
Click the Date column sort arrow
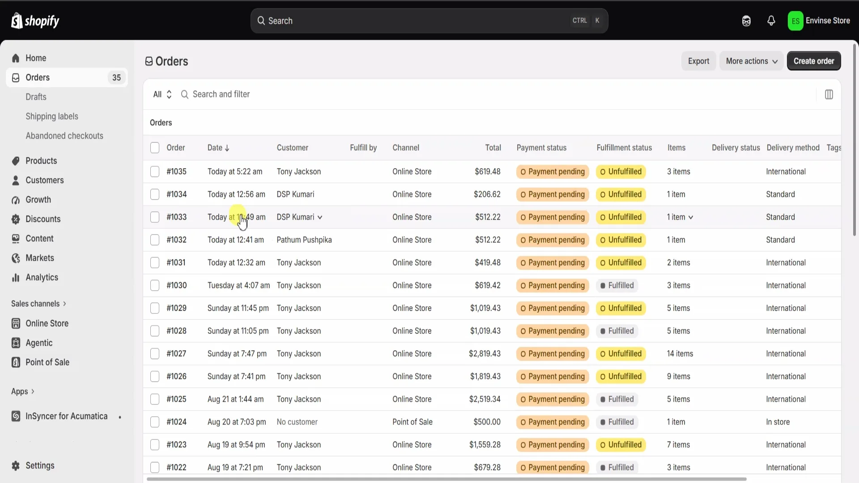227,148
